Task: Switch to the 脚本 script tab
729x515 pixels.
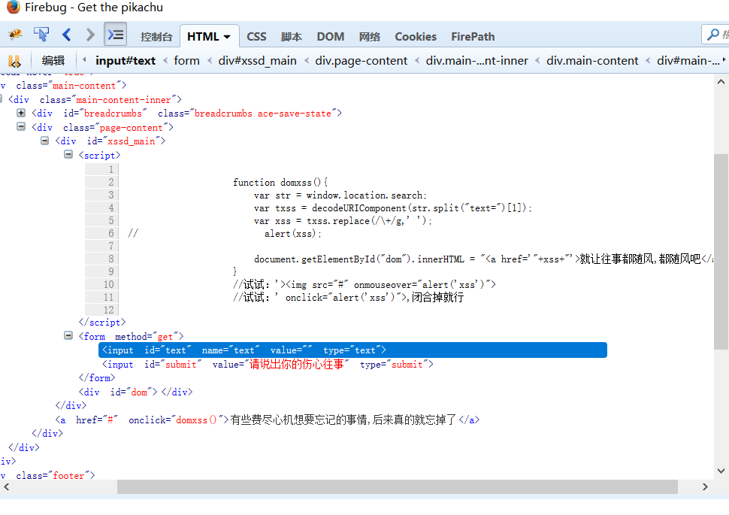Action: (291, 37)
